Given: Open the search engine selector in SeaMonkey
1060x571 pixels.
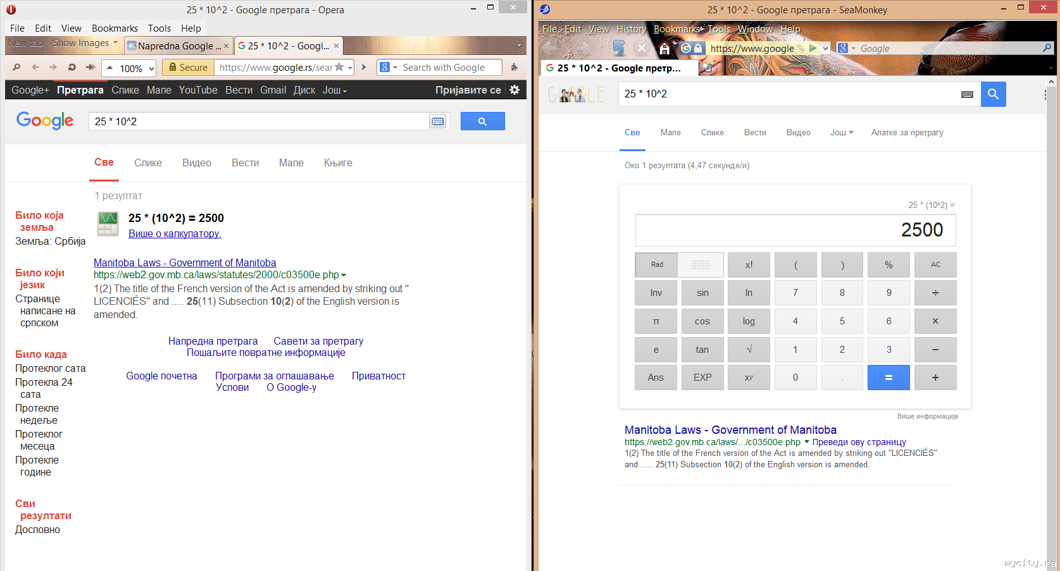Looking at the screenshot, I should [847, 48].
